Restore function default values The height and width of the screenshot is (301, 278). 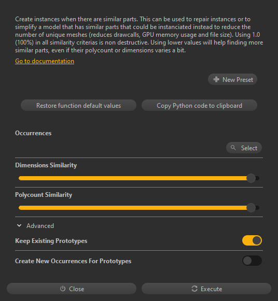click(x=79, y=105)
